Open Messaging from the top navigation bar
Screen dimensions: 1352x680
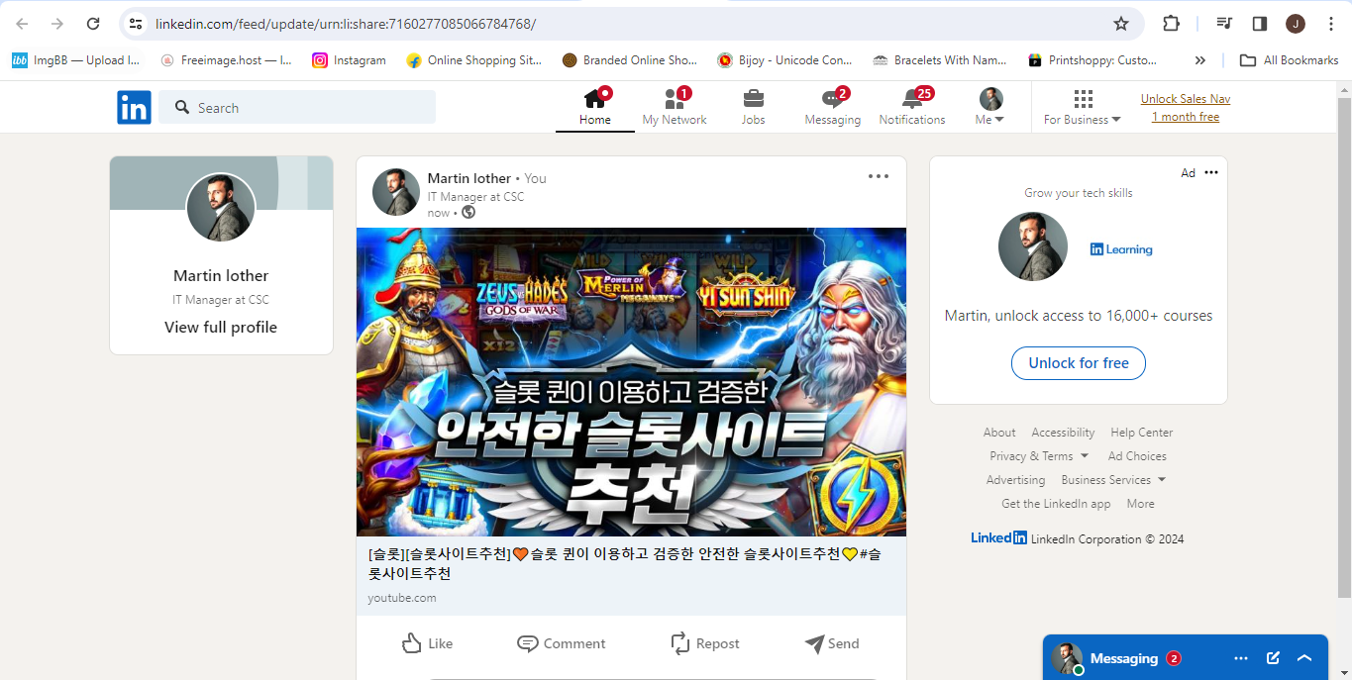832,108
